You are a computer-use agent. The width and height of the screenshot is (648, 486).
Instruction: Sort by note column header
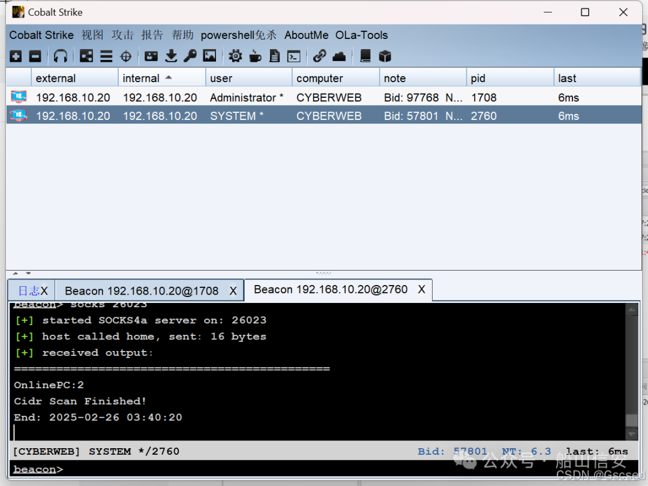pyautogui.click(x=423, y=78)
